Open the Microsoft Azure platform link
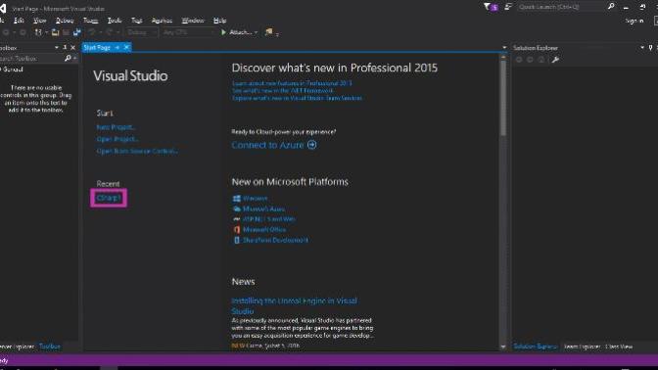 pyautogui.click(x=264, y=208)
